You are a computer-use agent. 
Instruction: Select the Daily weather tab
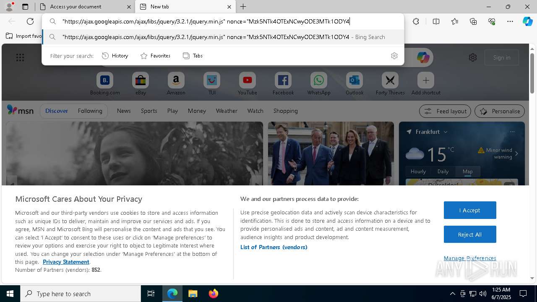(x=443, y=171)
